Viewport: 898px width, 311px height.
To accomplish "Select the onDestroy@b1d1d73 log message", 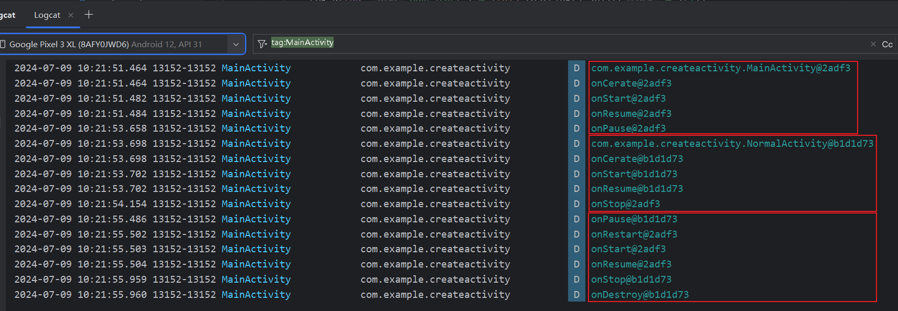I will pyautogui.click(x=639, y=295).
